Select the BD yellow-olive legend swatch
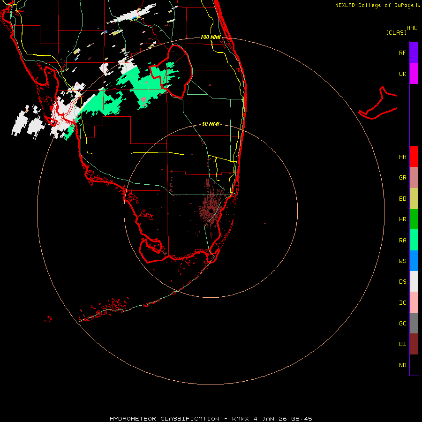Screen dimensions: 422x422 tap(414, 199)
